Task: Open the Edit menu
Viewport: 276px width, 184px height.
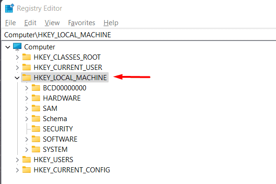Action: 30,23
